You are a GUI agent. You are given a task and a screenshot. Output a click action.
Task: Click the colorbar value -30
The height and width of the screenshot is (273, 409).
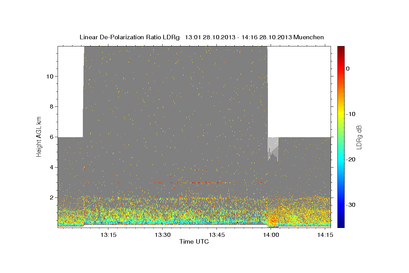pos(351,205)
